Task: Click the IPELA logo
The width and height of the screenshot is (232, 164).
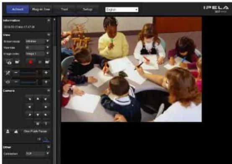Action: click(216, 8)
